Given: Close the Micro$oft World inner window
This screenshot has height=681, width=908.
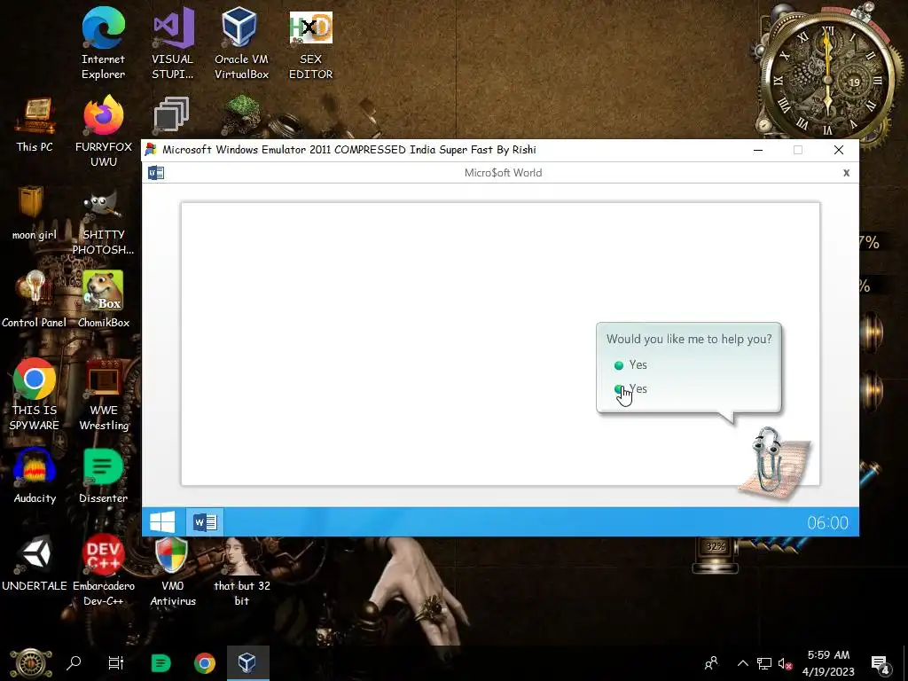Looking at the screenshot, I should (846, 173).
